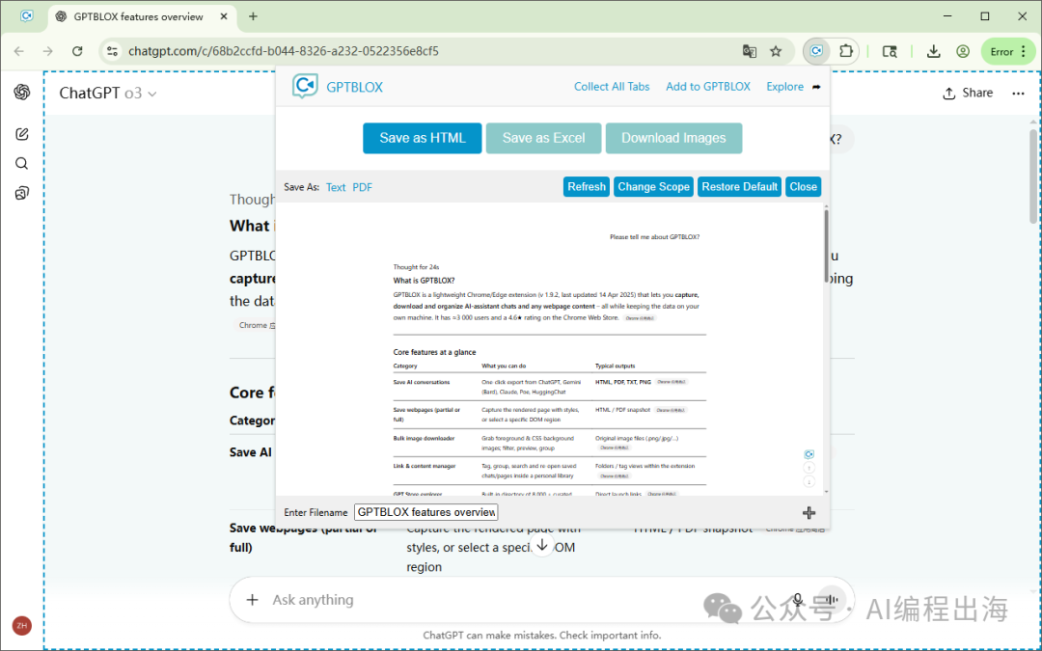The height and width of the screenshot is (651, 1042).
Task: Open the library images icon in sidebar
Action: pyautogui.click(x=22, y=193)
